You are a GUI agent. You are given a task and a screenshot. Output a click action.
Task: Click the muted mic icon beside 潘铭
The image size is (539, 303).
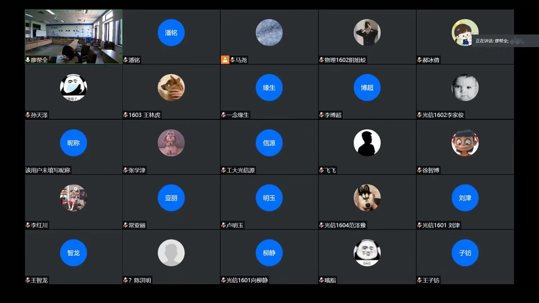click(x=125, y=60)
